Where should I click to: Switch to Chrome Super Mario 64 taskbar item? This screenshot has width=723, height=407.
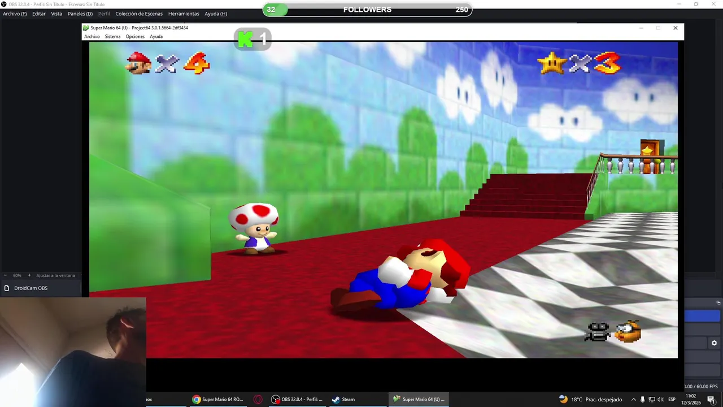click(x=218, y=399)
